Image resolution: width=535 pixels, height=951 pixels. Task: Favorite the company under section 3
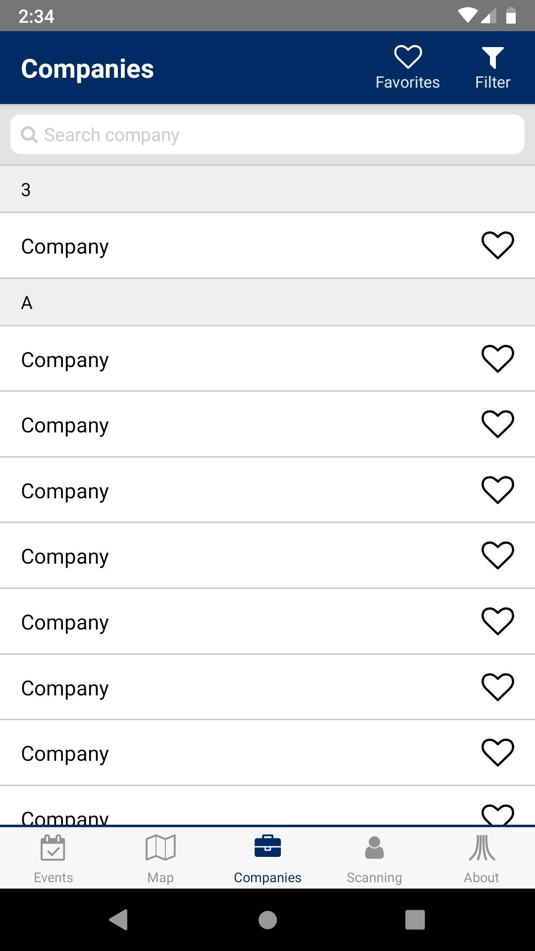click(x=497, y=245)
